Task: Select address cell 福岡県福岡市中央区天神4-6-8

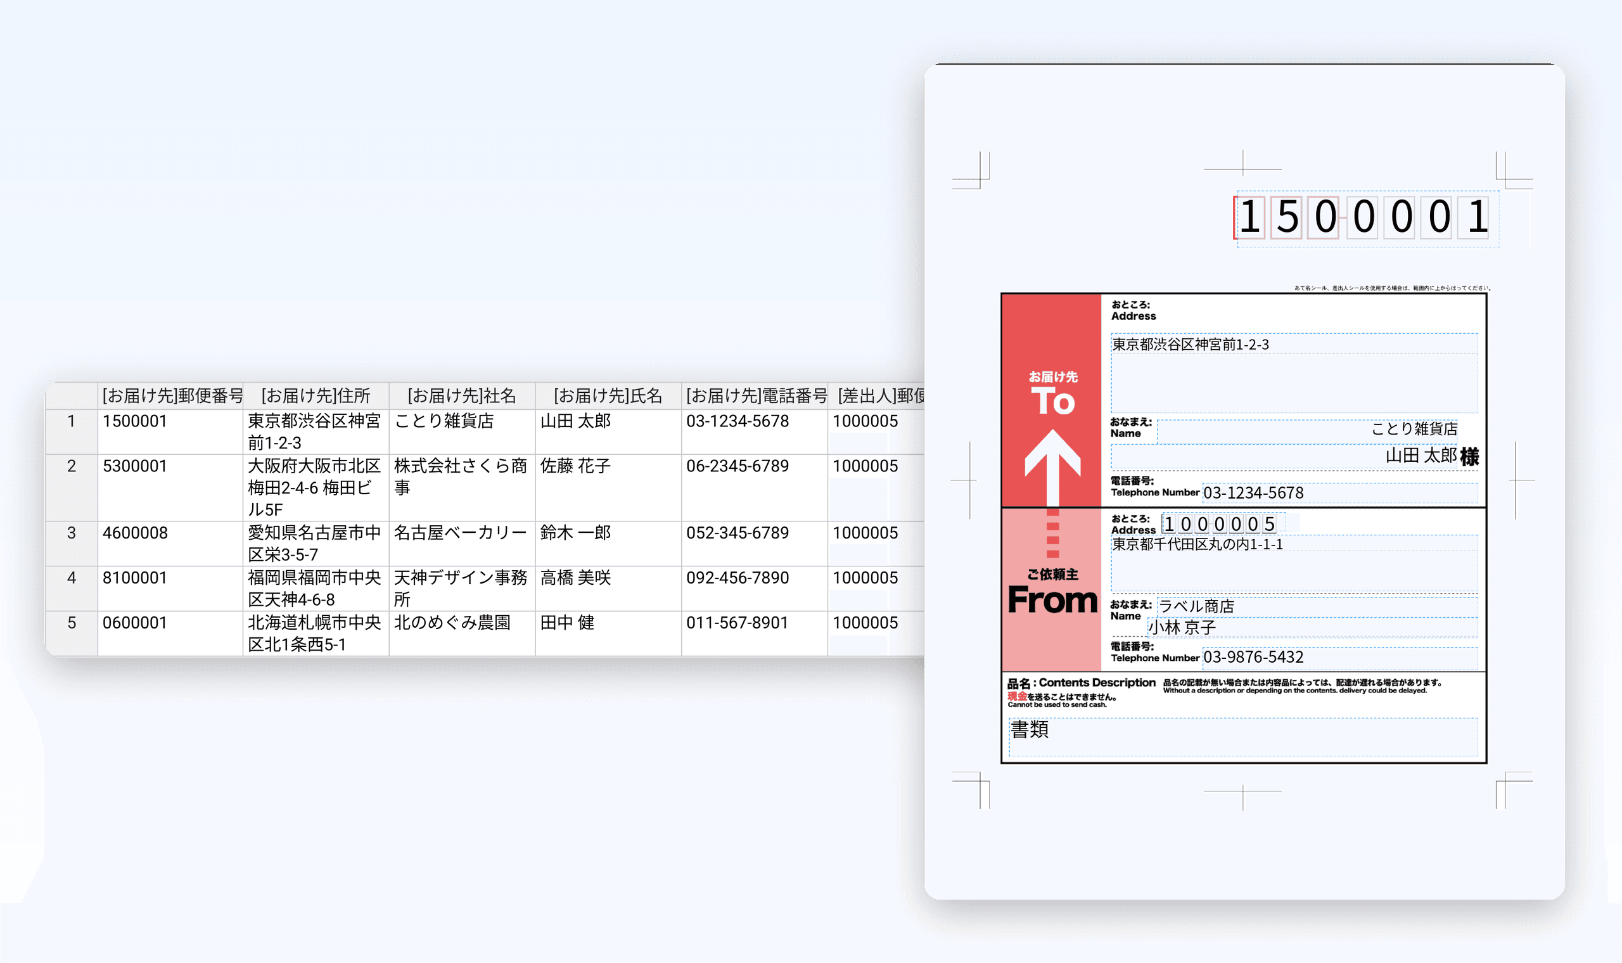Action: (x=316, y=589)
